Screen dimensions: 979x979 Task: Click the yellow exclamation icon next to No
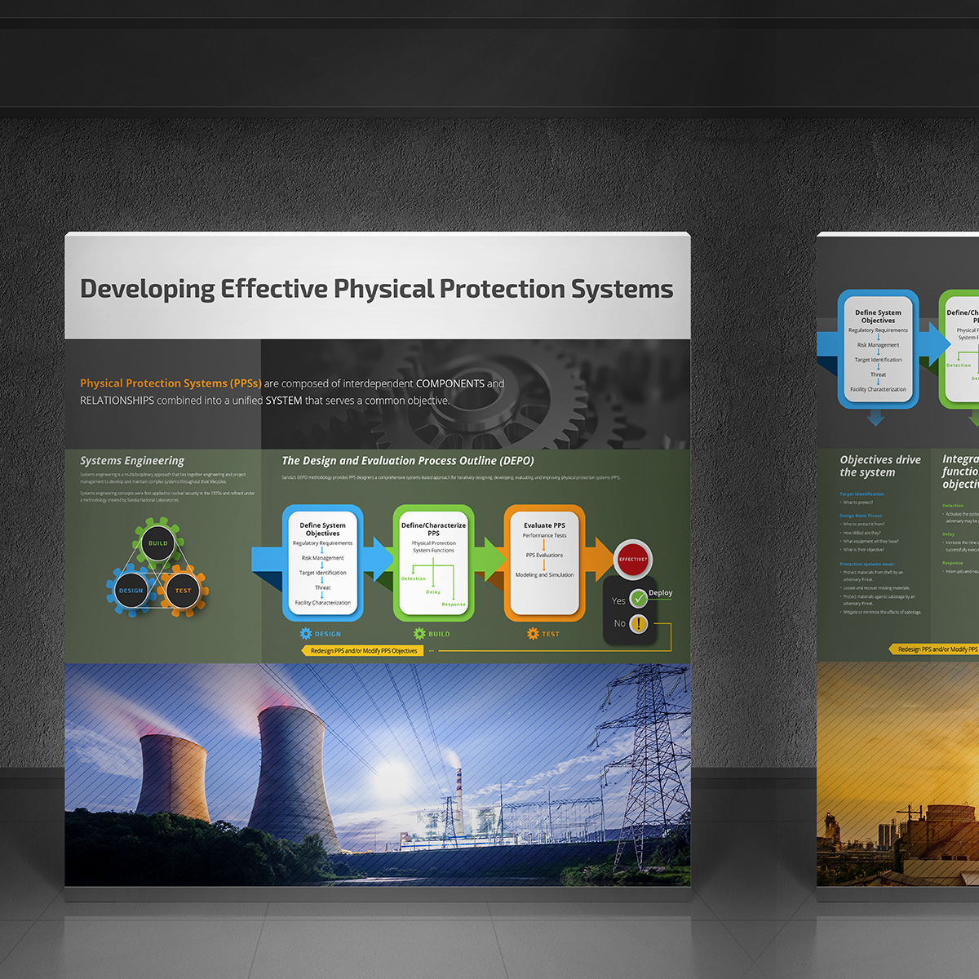click(638, 624)
